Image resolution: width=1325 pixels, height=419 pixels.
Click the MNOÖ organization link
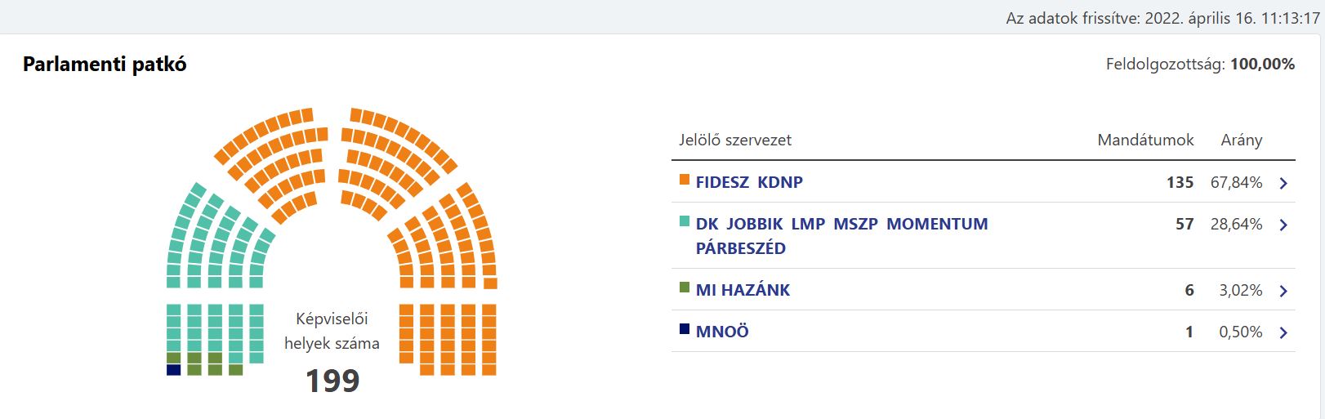click(722, 332)
